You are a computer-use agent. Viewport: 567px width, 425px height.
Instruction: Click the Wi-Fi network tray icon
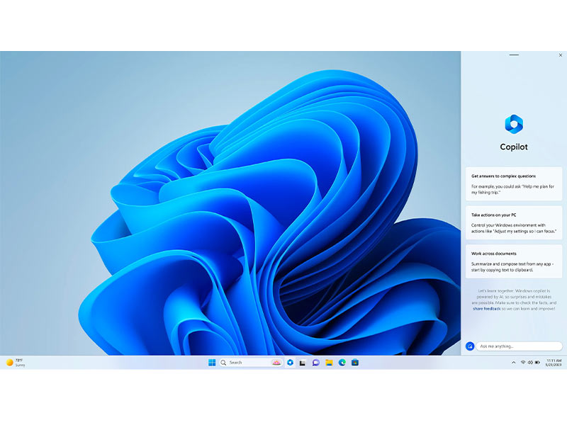click(523, 363)
